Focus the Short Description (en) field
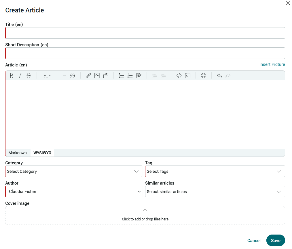Viewport: 292px width, 249px height. [145, 53]
